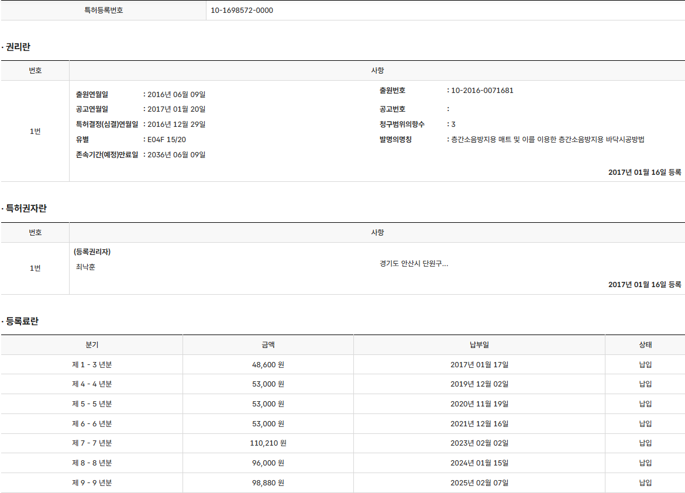Click the 분기 column header
Image resolution: width=685 pixels, height=493 pixels.
click(x=92, y=345)
